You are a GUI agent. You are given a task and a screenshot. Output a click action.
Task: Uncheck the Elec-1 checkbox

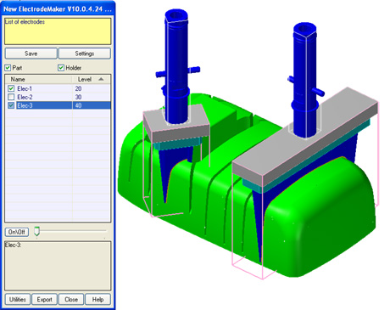(x=11, y=88)
